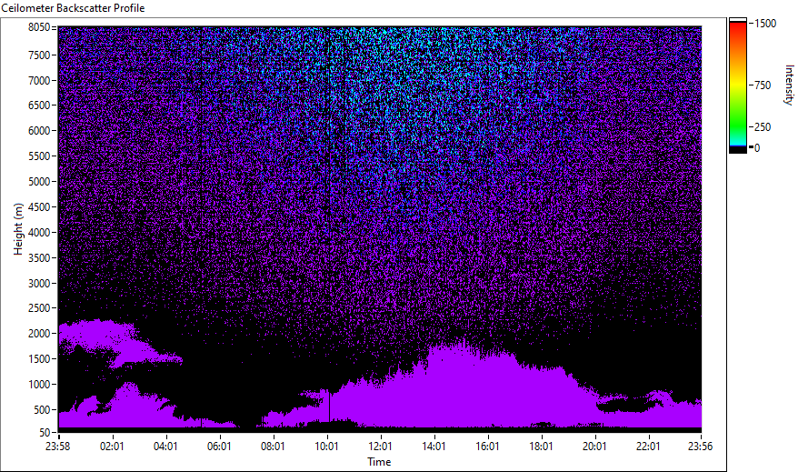
Task: Select the 2500 height tick label
Action: point(39,308)
